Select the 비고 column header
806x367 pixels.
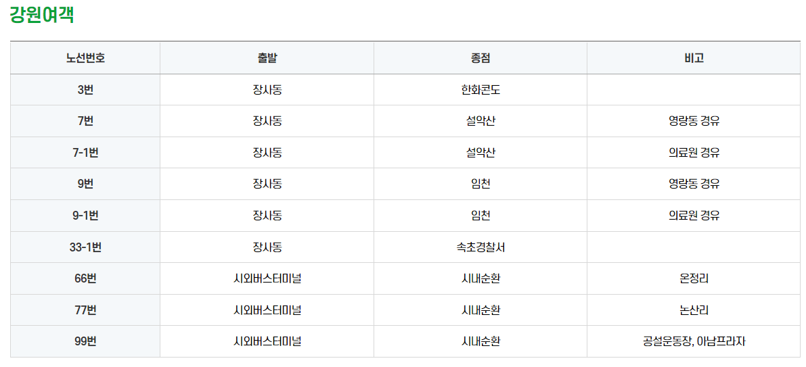click(694, 58)
